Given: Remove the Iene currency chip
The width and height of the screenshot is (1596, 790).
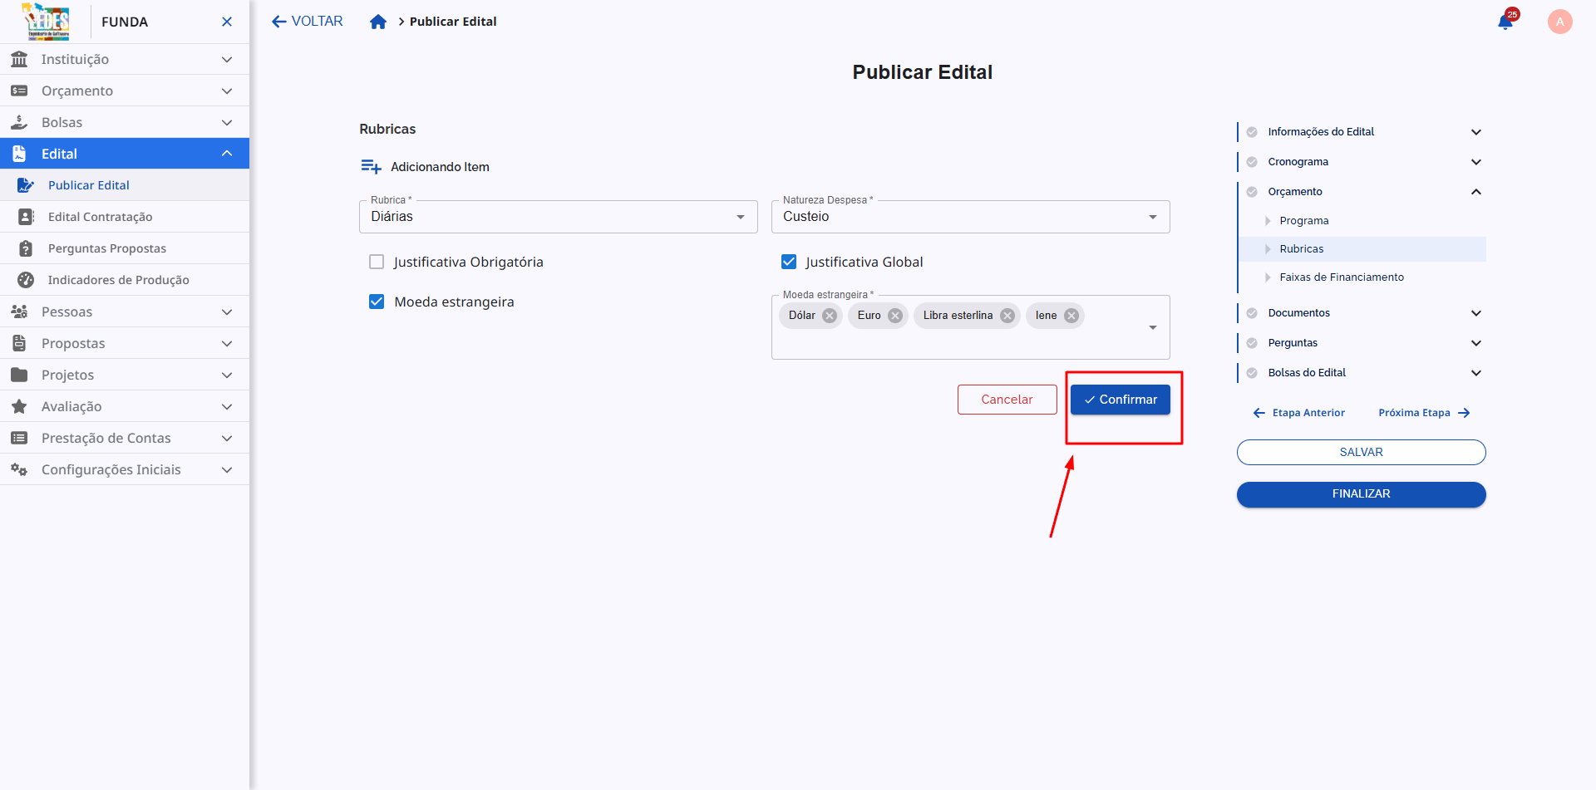Looking at the screenshot, I should click(1071, 316).
